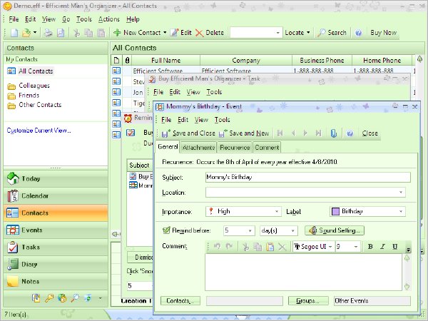The image size is (428, 321).
Task: Open the Diary section in sidebar
Action: pos(56,264)
